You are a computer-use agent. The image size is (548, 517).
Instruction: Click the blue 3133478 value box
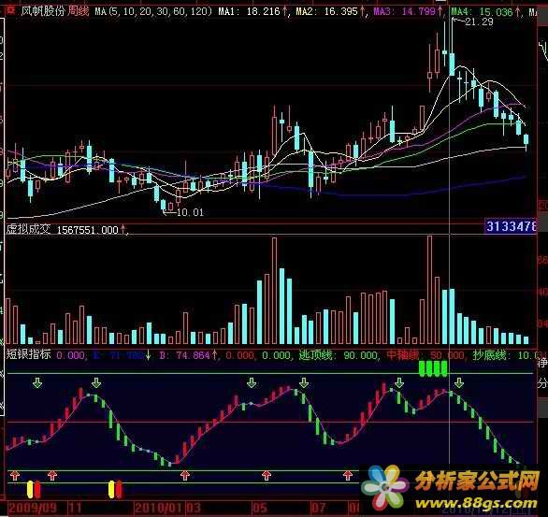point(511,226)
